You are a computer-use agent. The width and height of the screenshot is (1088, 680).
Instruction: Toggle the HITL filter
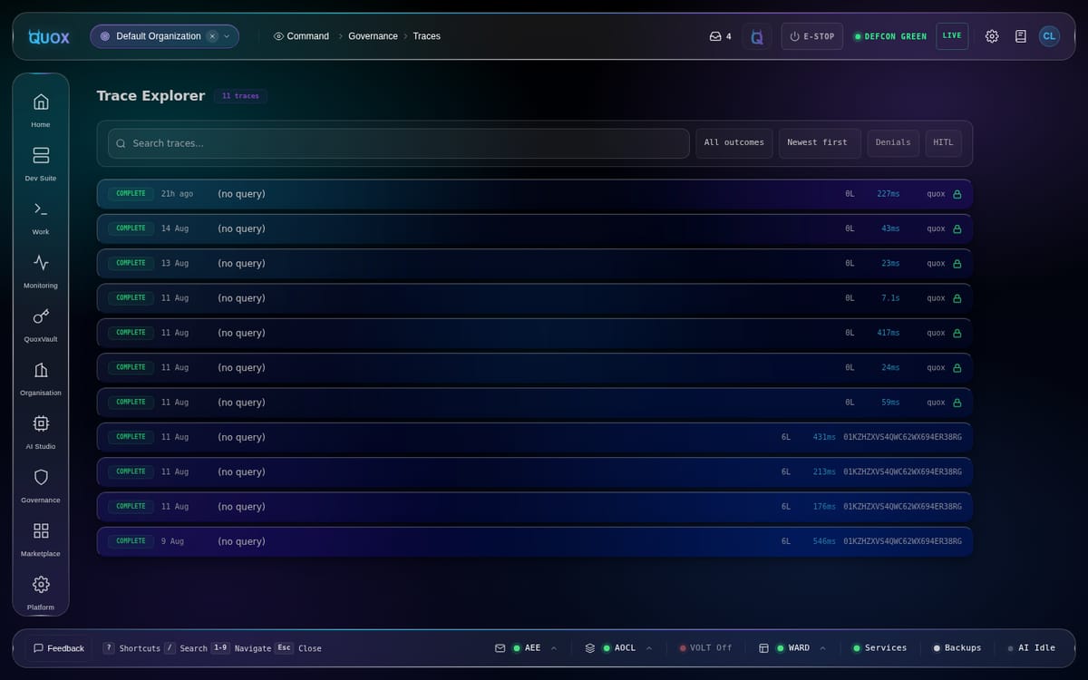[943, 143]
